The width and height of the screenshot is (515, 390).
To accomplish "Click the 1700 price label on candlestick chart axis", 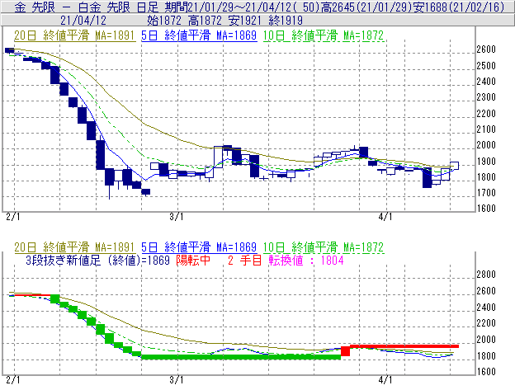I will tap(486, 193).
